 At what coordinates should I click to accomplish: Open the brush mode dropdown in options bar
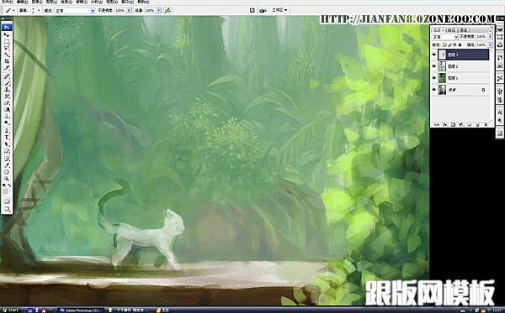coord(75,10)
